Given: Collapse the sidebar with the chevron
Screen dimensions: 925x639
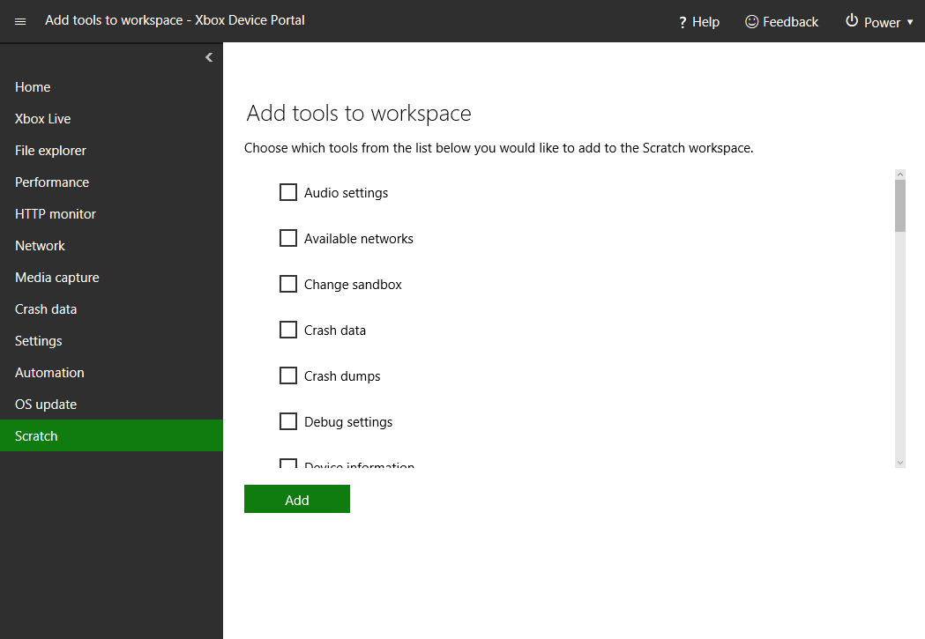Looking at the screenshot, I should [209, 57].
